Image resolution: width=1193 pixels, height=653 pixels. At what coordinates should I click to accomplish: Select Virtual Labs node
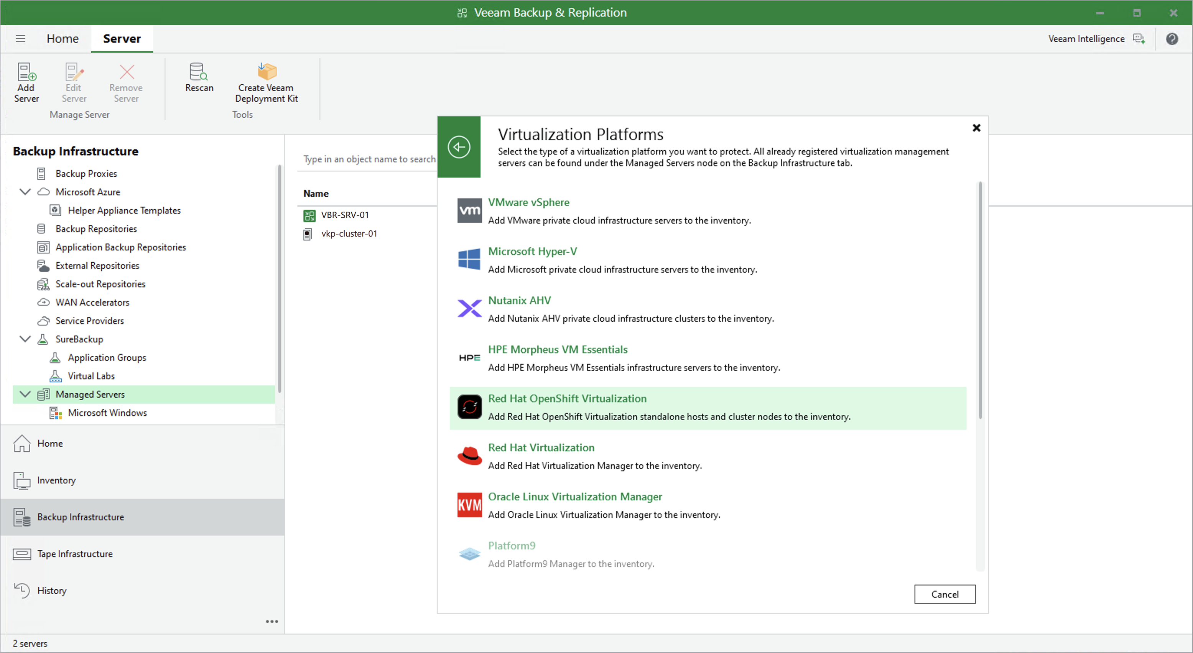(91, 376)
